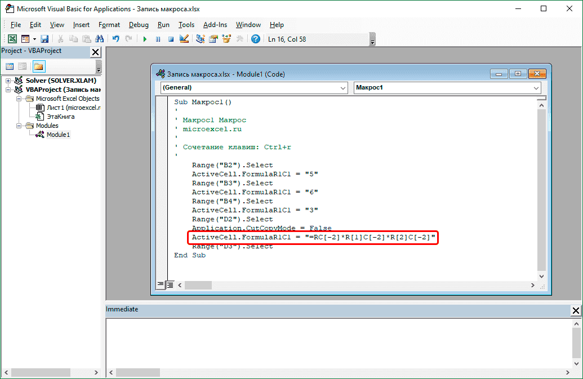Image resolution: width=583 pixels, height=379 pixels.
Task: Open the Object Browser icon
Action: click(226, 39)
